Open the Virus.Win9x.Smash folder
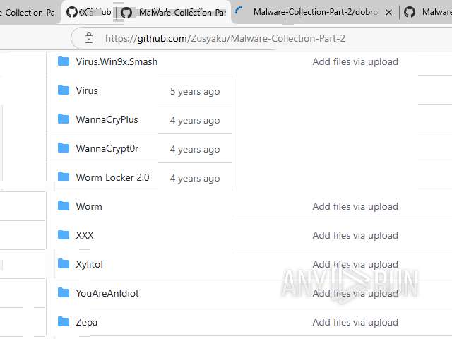The height and width of the screenshot is (339, 452). click(117, 61)
